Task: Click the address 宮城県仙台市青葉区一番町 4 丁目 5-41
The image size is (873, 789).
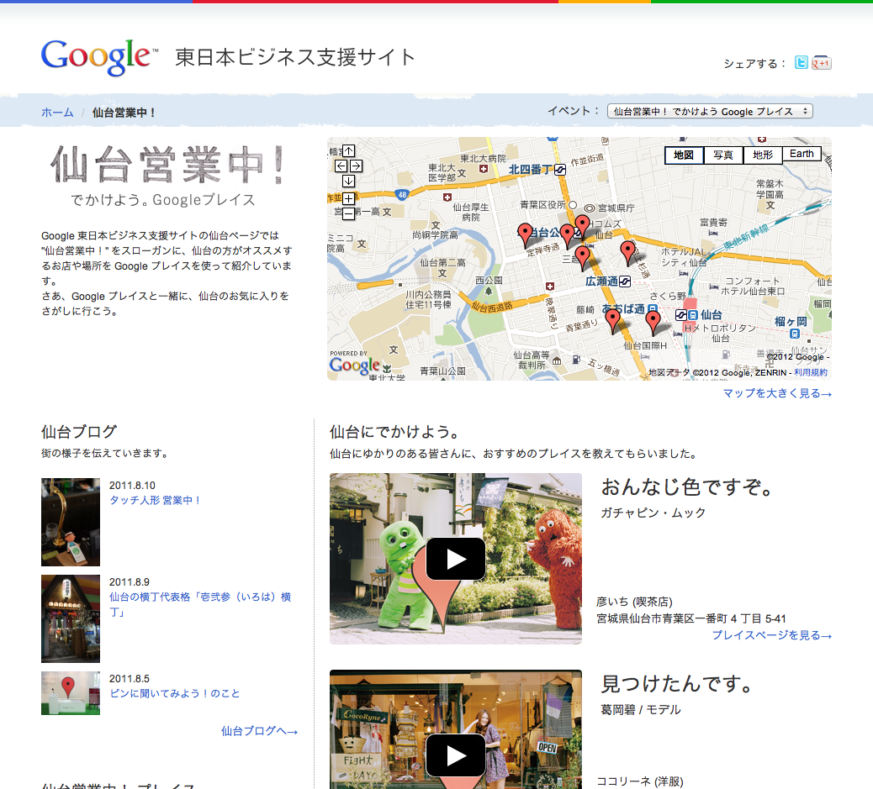Action: (691, 618)
